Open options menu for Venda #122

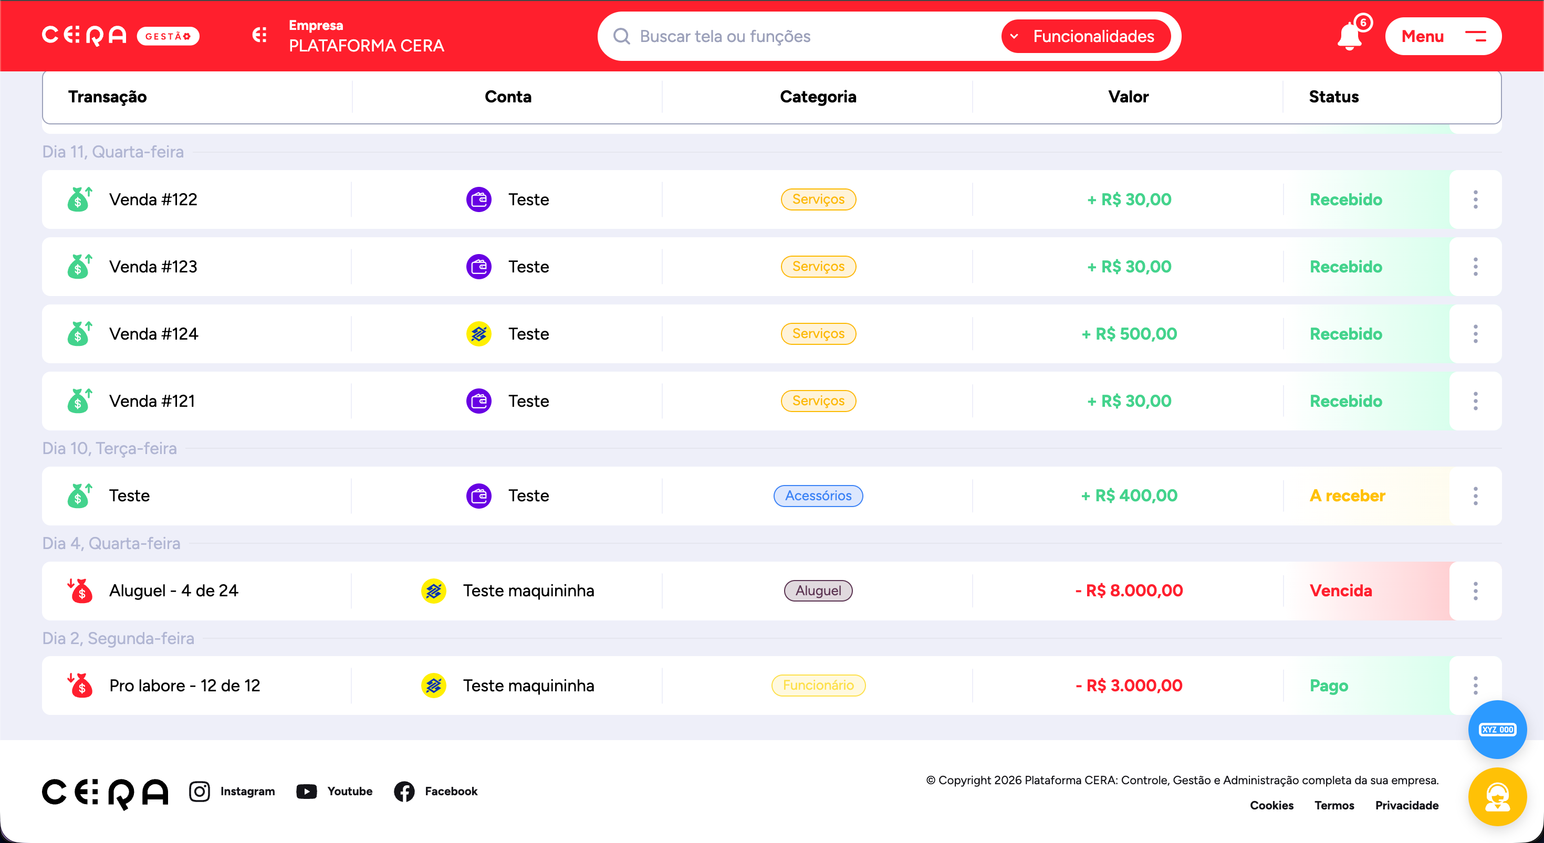(x=1475, y=199)
